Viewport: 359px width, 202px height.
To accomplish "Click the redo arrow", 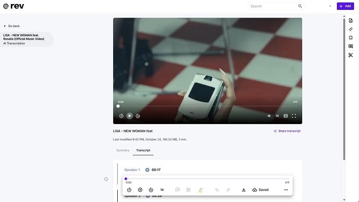I will 228,190.
